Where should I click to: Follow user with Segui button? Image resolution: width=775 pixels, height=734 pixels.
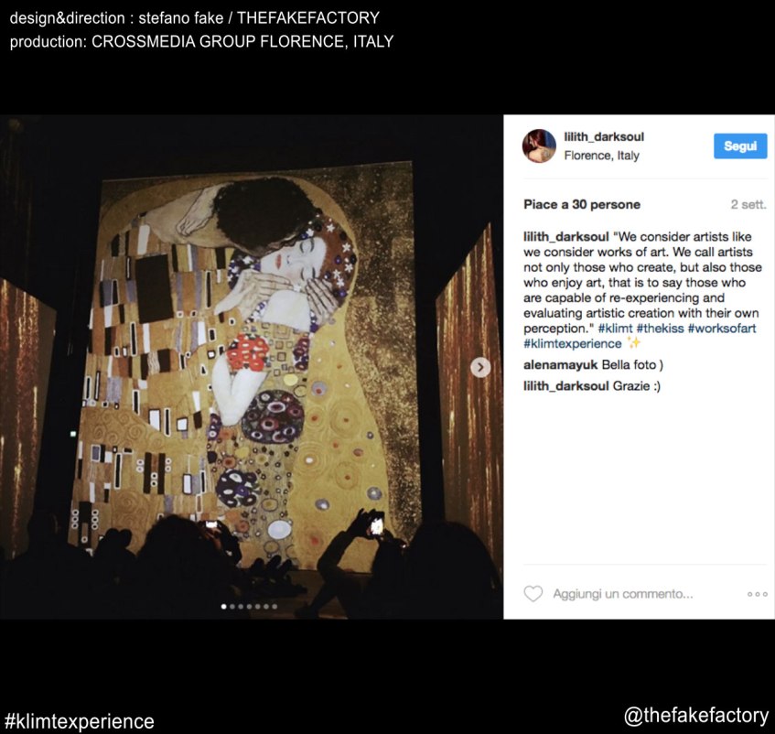point(740,146)
